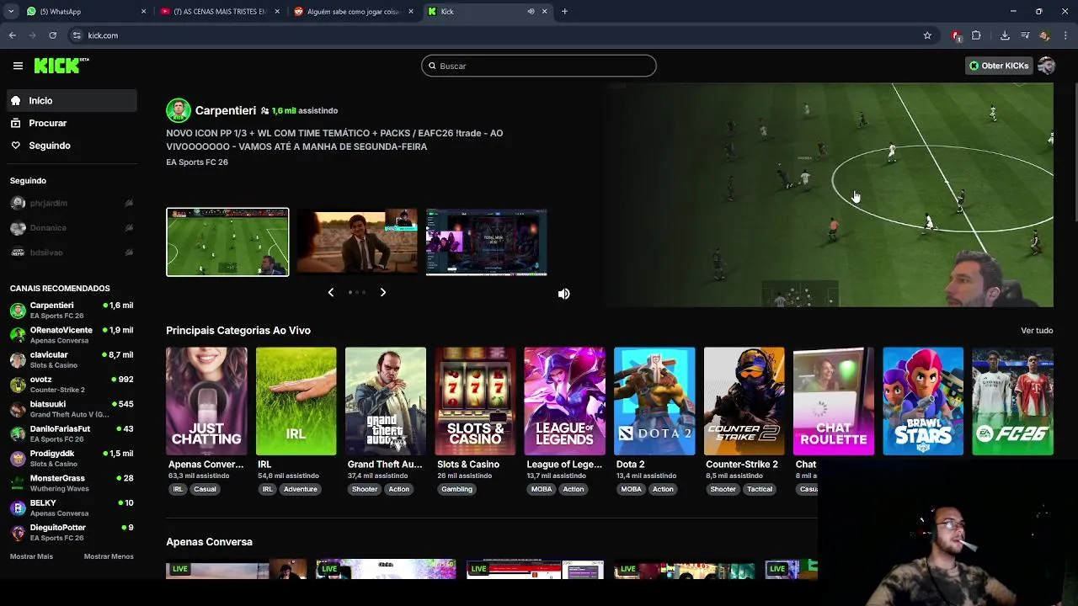Image resolution: width=1078 pixels, height=606 pixels.
Task: Open DanilloFariasFut recommended channel
Action: pyautogui.click(x=72, y=433)
